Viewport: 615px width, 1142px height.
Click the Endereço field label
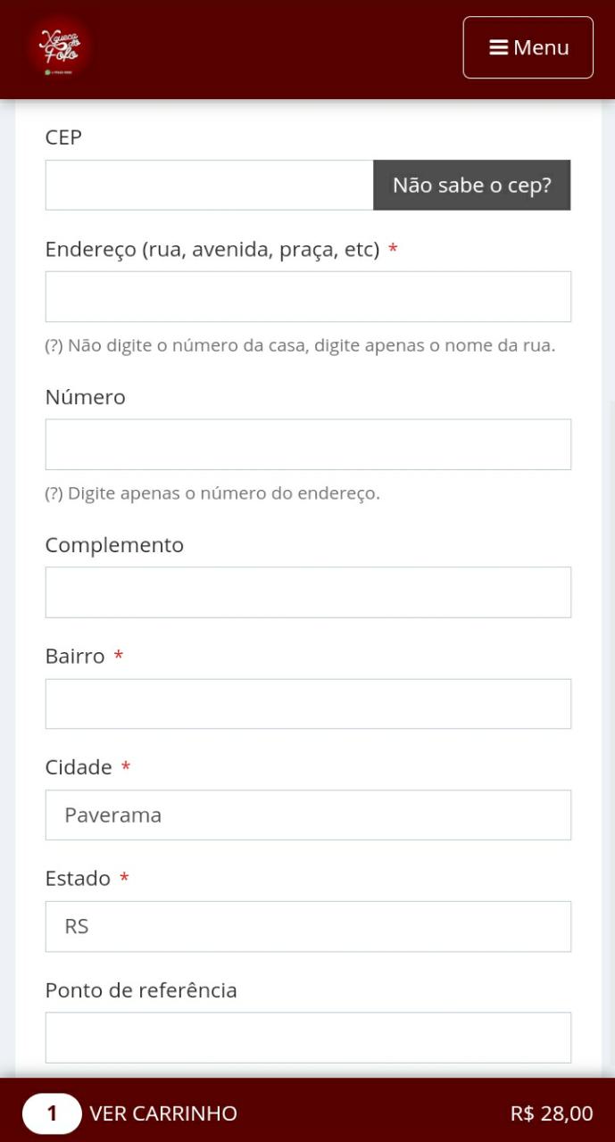click(212, 250)
